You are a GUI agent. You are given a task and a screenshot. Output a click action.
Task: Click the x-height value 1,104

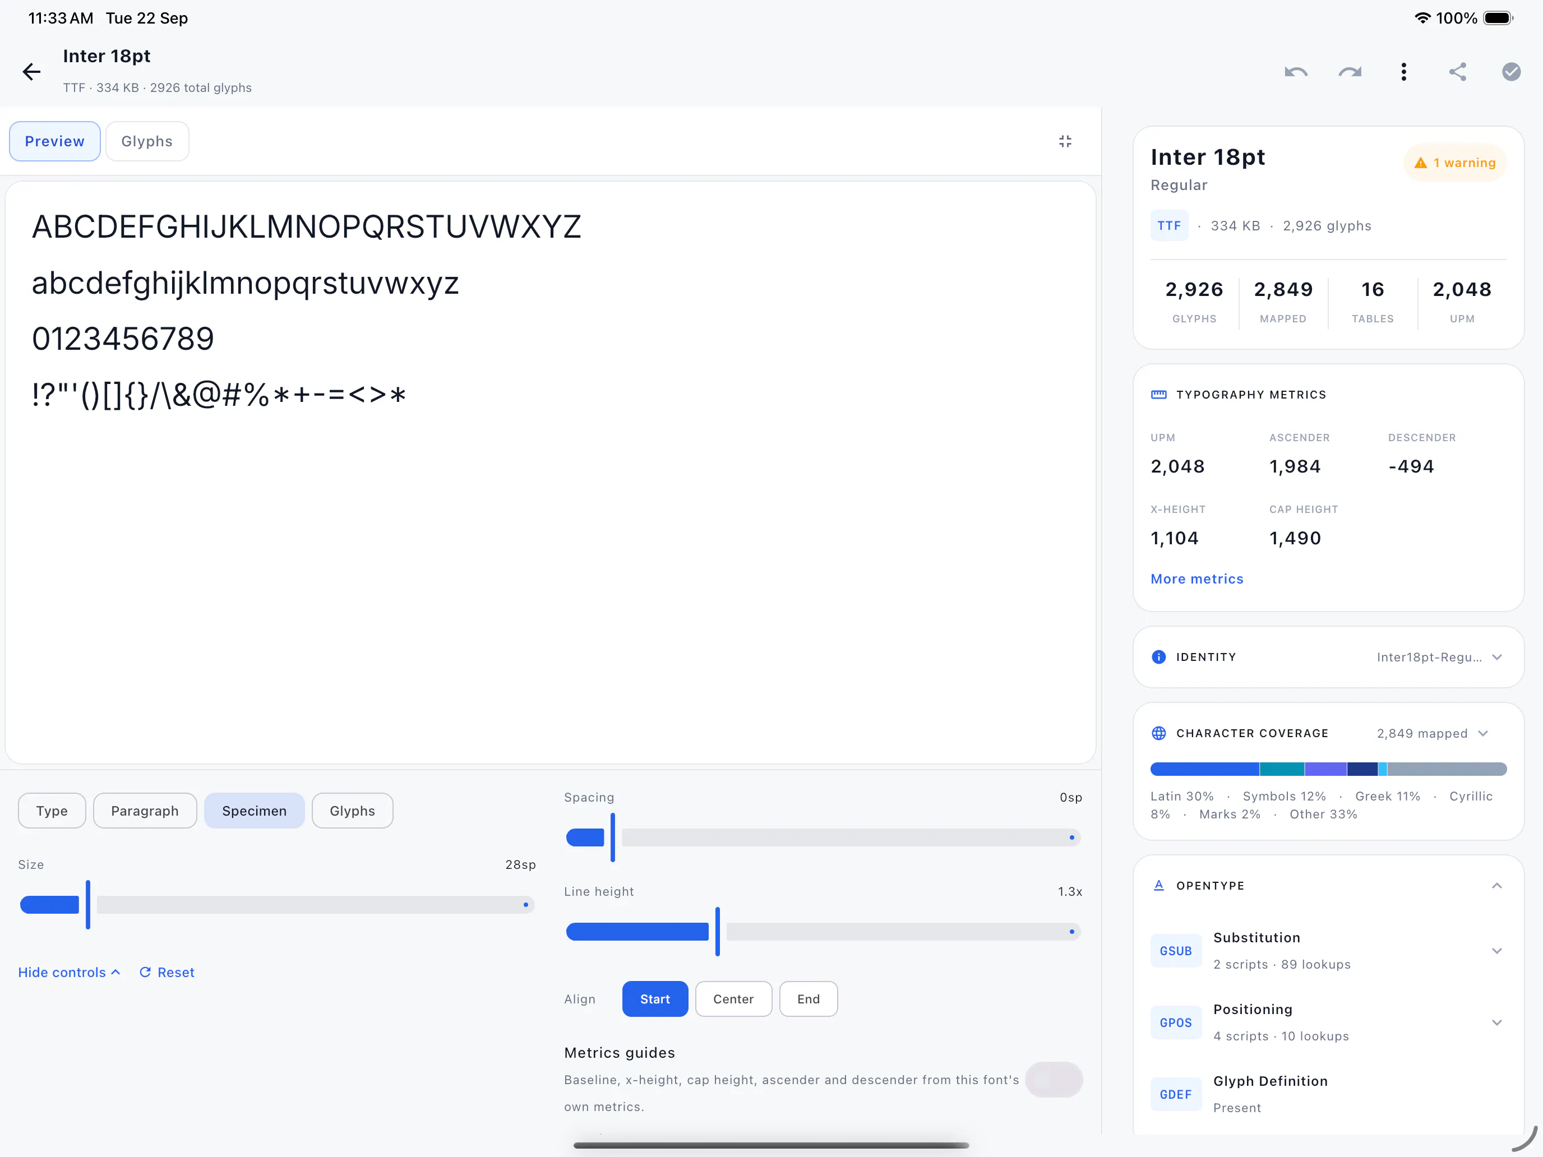1175,538
